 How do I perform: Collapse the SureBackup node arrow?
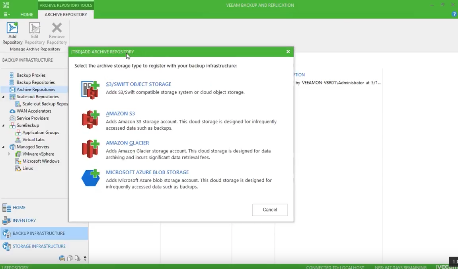click(4, 125)
